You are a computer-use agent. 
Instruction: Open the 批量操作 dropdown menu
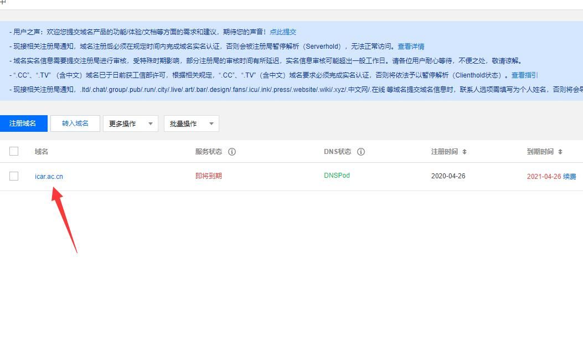click(191, 123)
